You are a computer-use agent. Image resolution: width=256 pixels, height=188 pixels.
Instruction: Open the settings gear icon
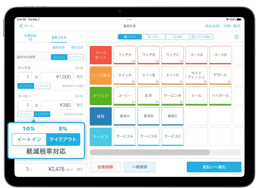point(237,37)
